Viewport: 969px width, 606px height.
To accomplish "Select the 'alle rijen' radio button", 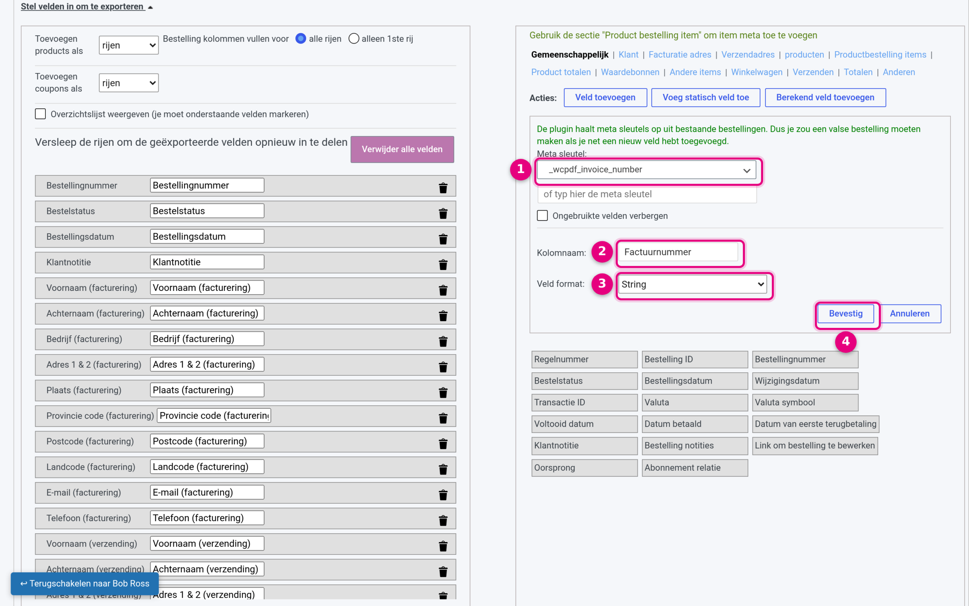I will (x=301, y=39).
